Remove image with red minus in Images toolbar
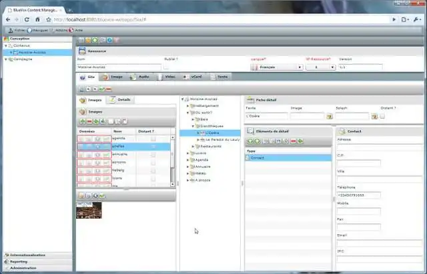Image resolution: width=427 pixels, height=274 pixels. [x=89, y=121]
